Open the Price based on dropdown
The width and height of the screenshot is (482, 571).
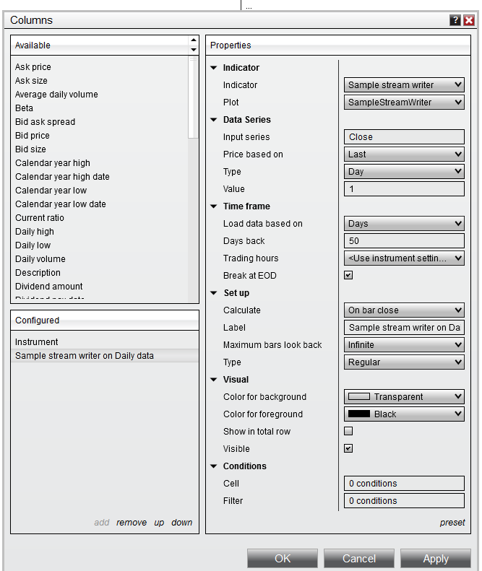point(404,154)
